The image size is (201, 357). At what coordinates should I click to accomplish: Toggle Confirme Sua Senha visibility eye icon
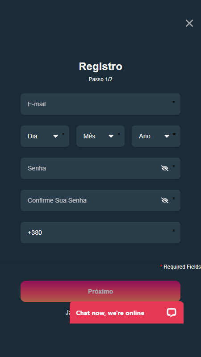164,200
